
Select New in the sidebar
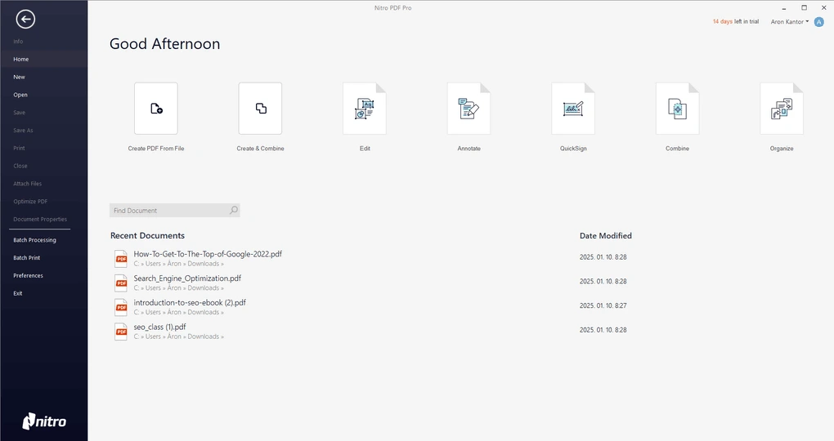pyautogui.click(x=19, y=77)
